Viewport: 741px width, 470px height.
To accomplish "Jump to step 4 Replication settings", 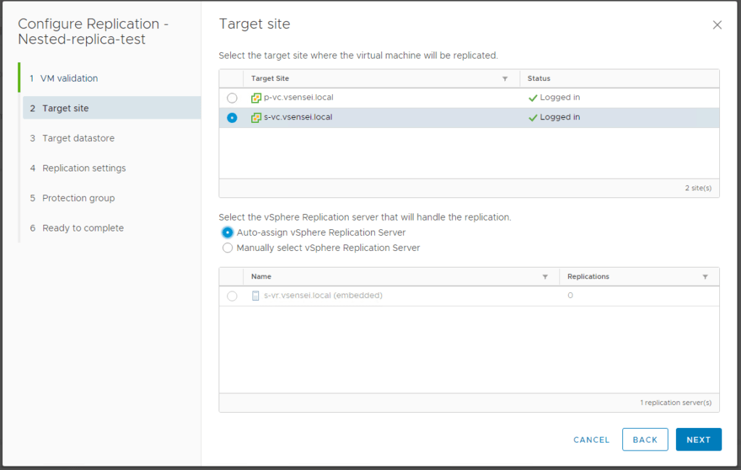I will coord(84,168).
